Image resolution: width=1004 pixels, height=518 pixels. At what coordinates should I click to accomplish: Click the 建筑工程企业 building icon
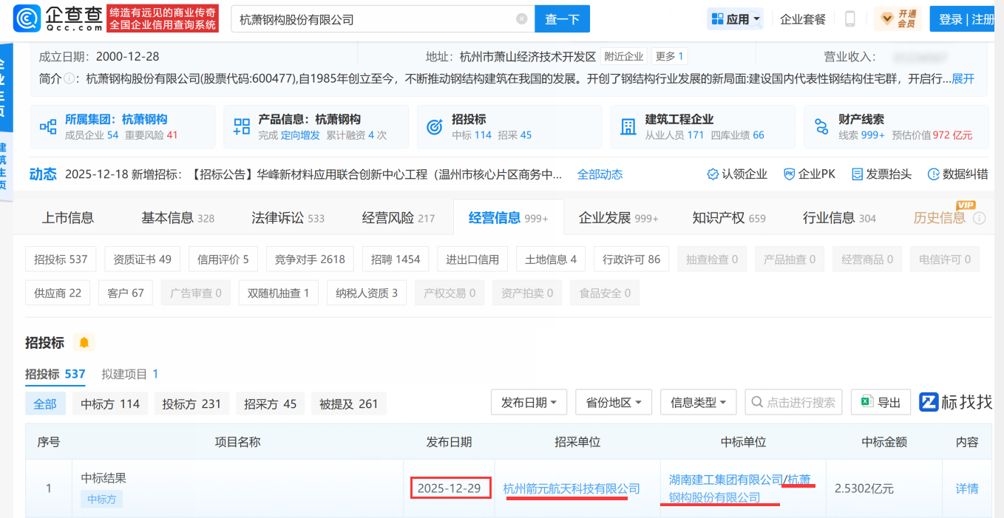(628, 127)
